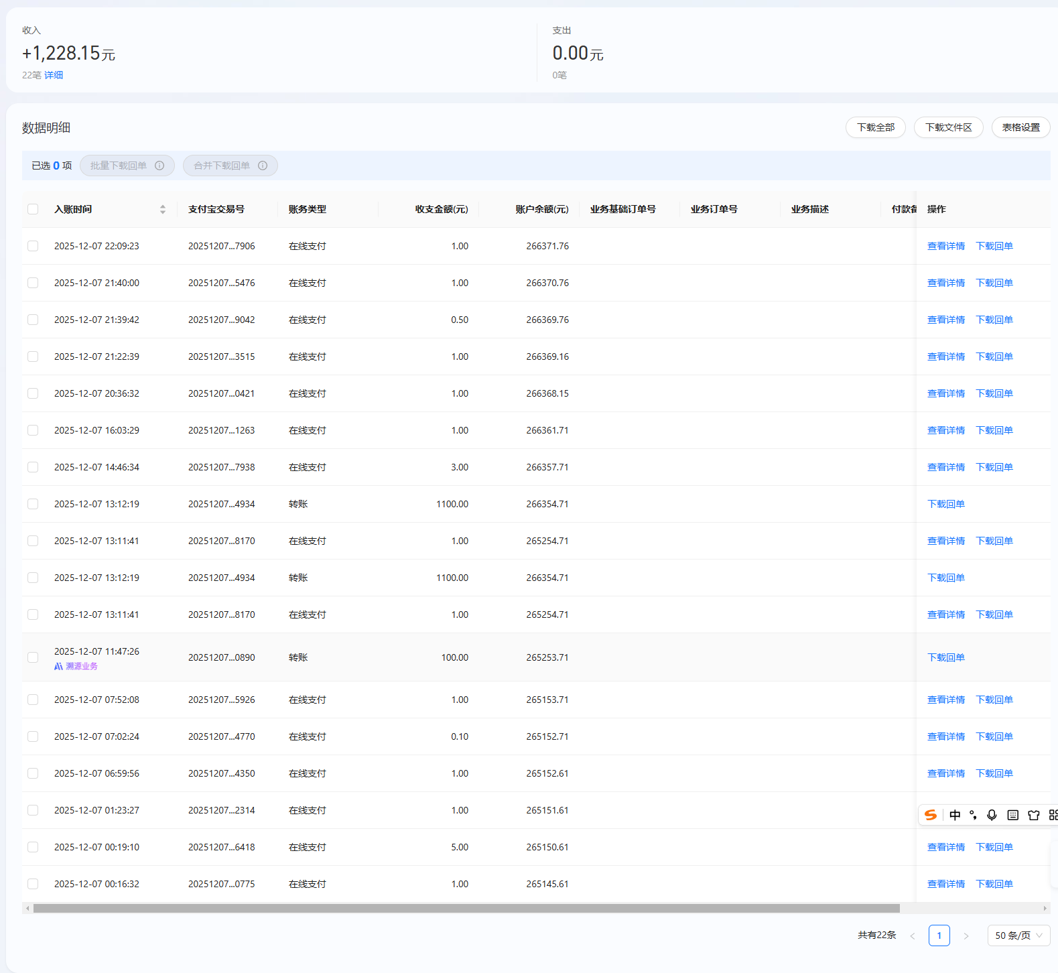Click the Sogou input method logo
The image size is (1058, 973).
click(931, 815)
